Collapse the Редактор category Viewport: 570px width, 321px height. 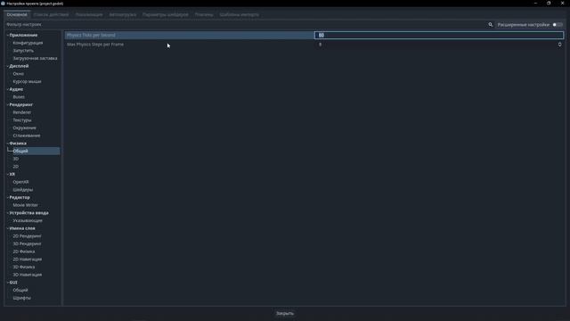(8, 197)
